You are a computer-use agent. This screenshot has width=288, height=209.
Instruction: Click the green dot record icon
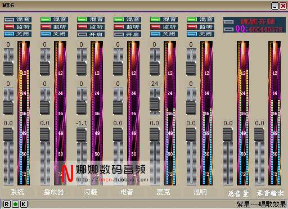[15, 204]
